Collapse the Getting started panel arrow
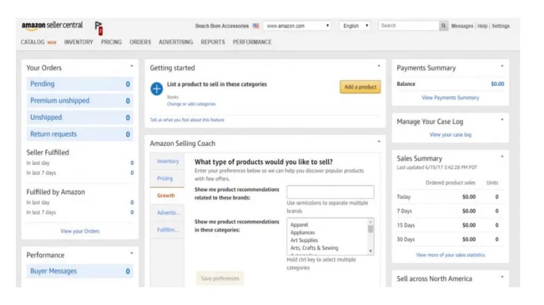The image size is (544, 305). (379, 66)
